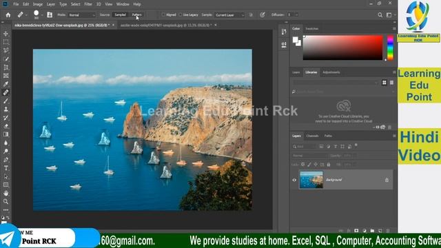Set Source to Sampled
The image size is (441, 248).
coord(120,15)
